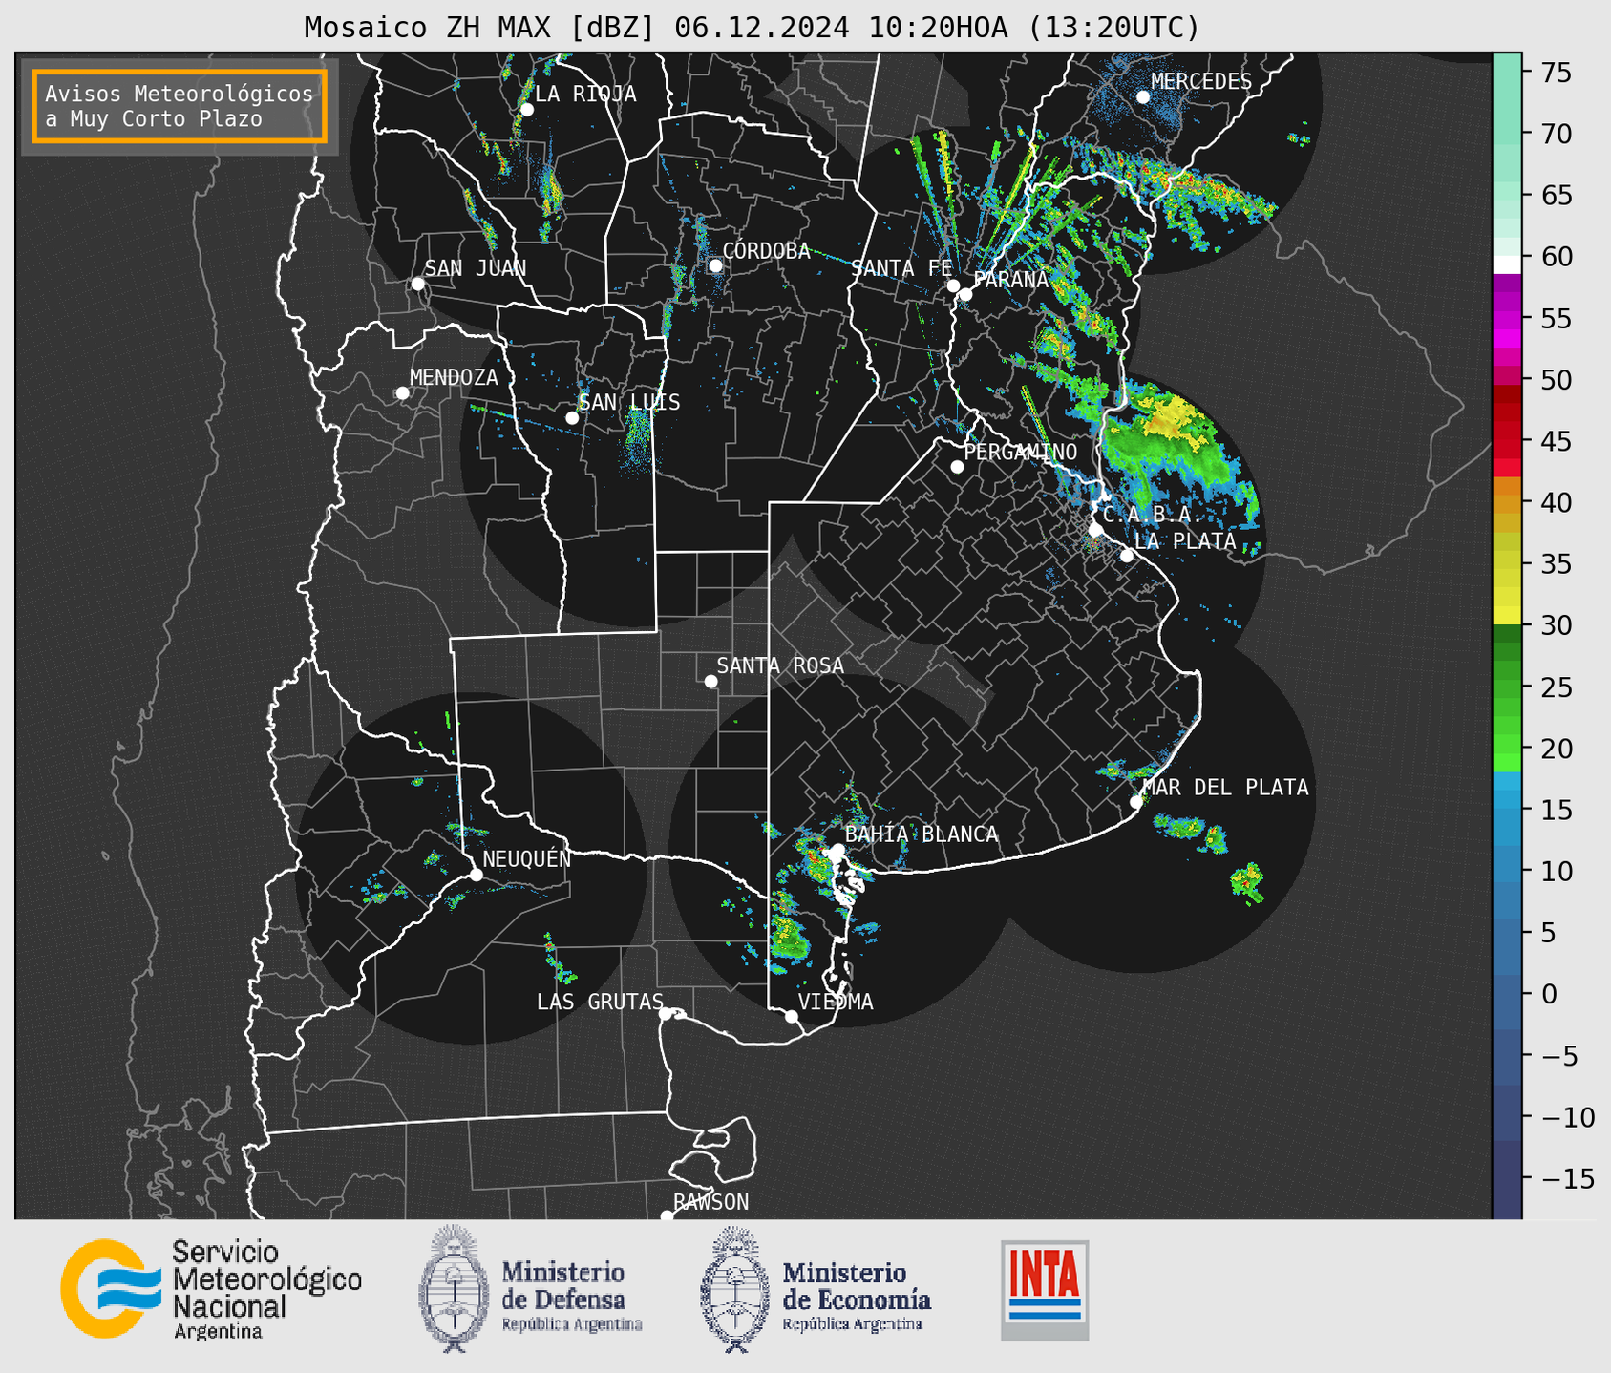This screenshot has height=1373, width=1611.
Task: Click the INTA logo
Action: 1045,1290
